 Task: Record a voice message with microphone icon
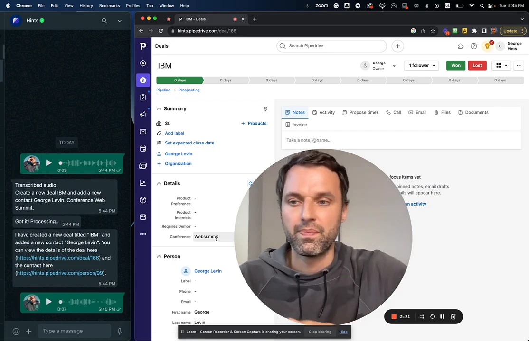click(x=120, y=331)
